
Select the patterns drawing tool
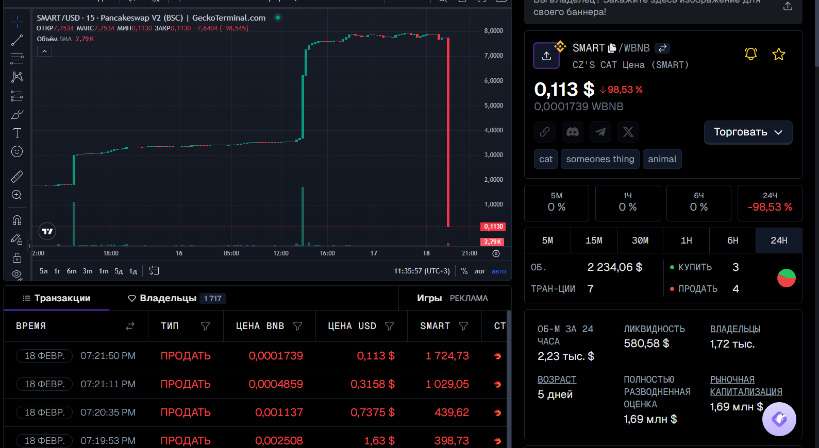click(x=17, y=77)
